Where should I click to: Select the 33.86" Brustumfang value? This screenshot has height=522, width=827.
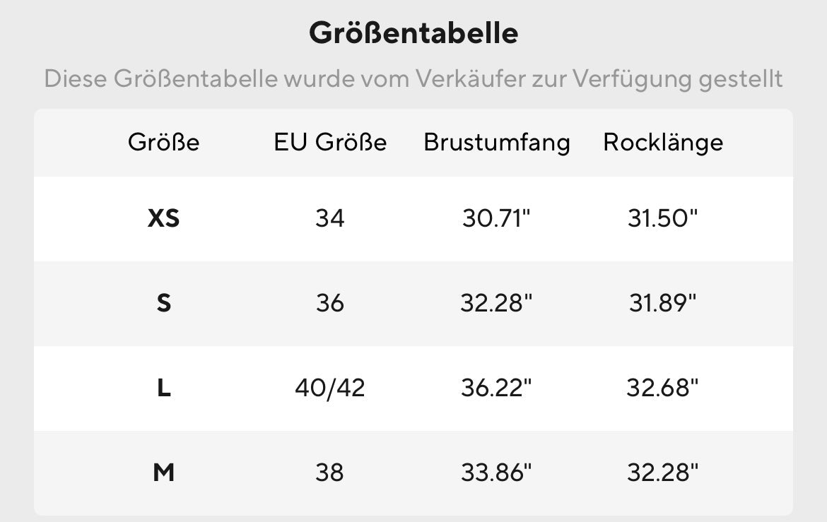tap(496, 473)
